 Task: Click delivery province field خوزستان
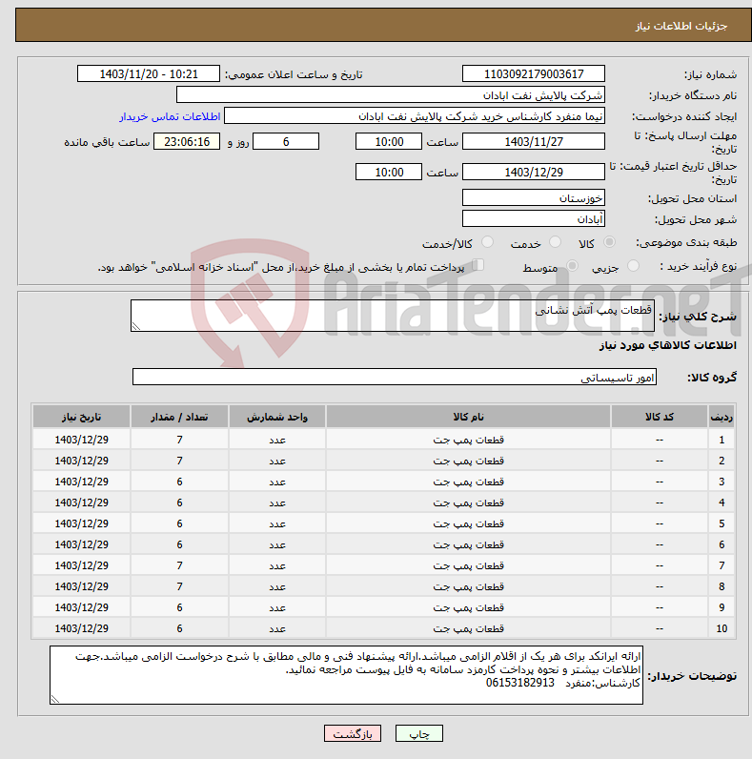tap(534, 198)
